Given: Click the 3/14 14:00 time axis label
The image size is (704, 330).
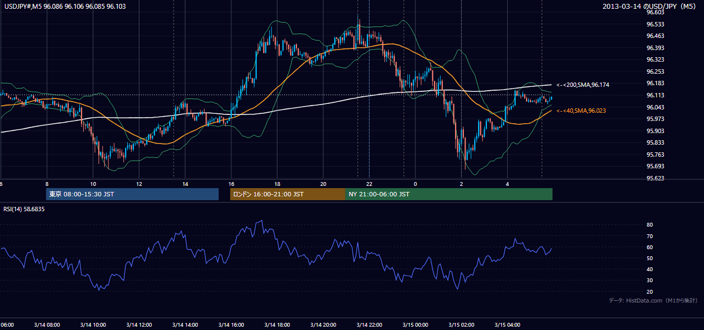Looking at the screenshot, I should click(185, 325).
